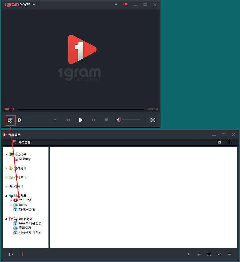This screenshot has width=240, height=262.
Task: Maximize the 재생목록 window
Action: click(224, 135)
